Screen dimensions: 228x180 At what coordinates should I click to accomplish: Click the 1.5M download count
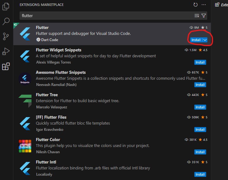pyautogui.click(x=191, y=50)
